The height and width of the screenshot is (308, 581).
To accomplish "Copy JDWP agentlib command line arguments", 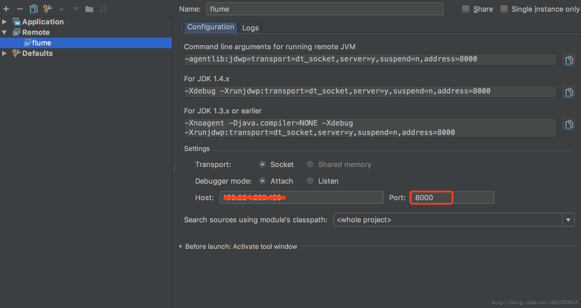I will [569, 60].
